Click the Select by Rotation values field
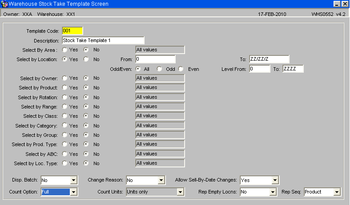 pos(160,97)
